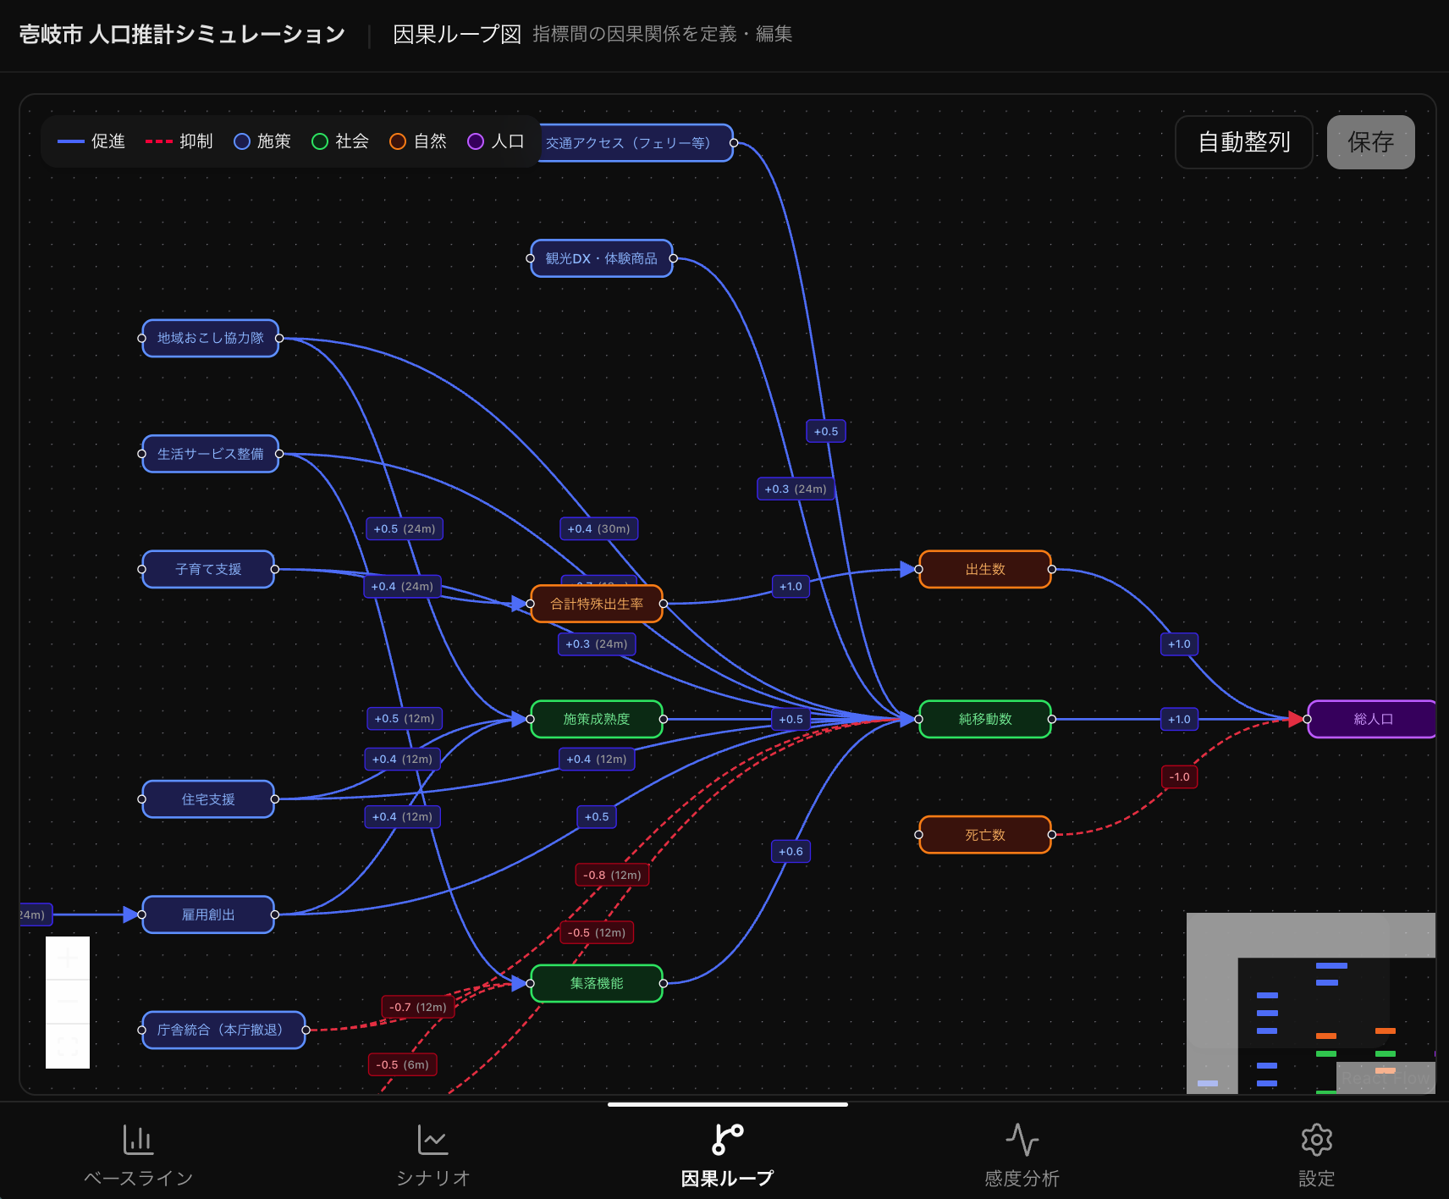Click the 自動整列 button
Viewport: 1449px width, 1199px height.
[x=1243, y=142]
